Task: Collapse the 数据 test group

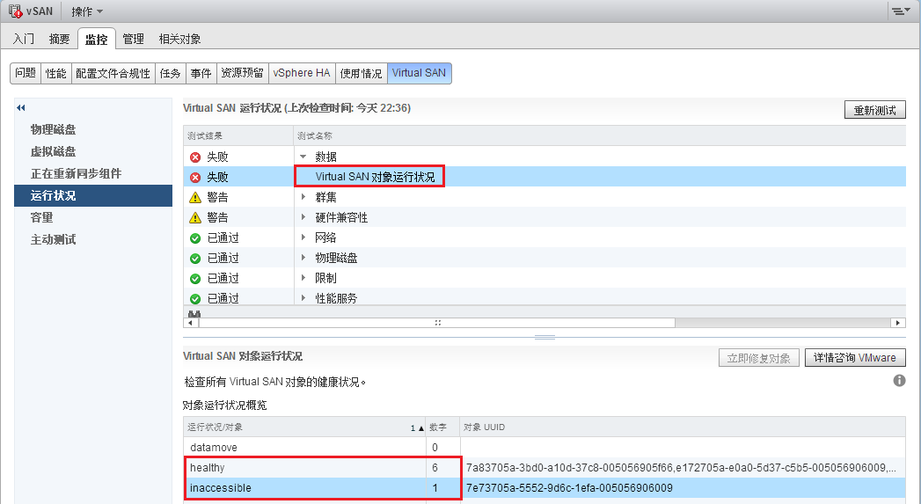Action: [x=303, y=157]
